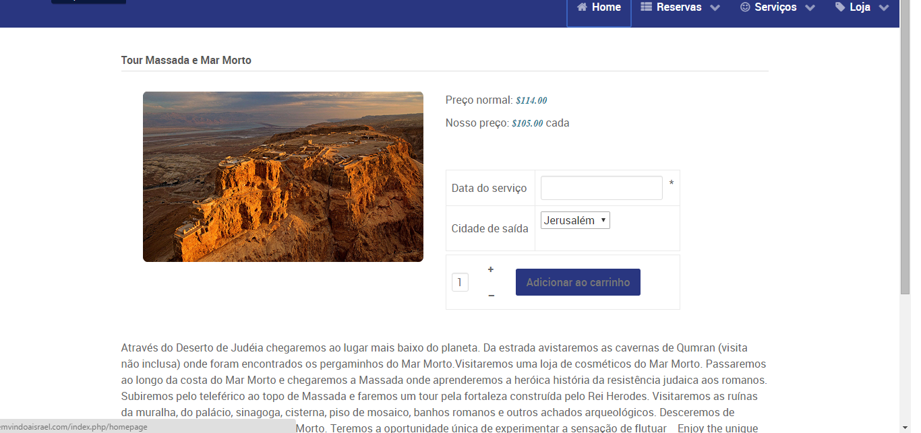Click the Home house icon
Screen dimensions: 921x433
pyautogui.click(x=582, y=7)
